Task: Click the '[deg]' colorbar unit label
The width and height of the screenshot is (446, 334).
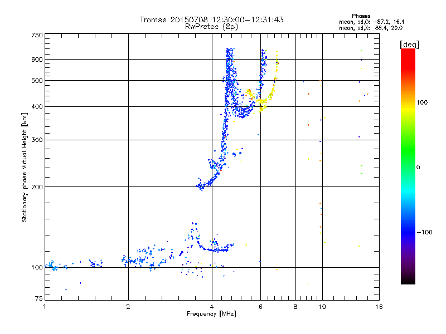Action: (x=409, y=45)
